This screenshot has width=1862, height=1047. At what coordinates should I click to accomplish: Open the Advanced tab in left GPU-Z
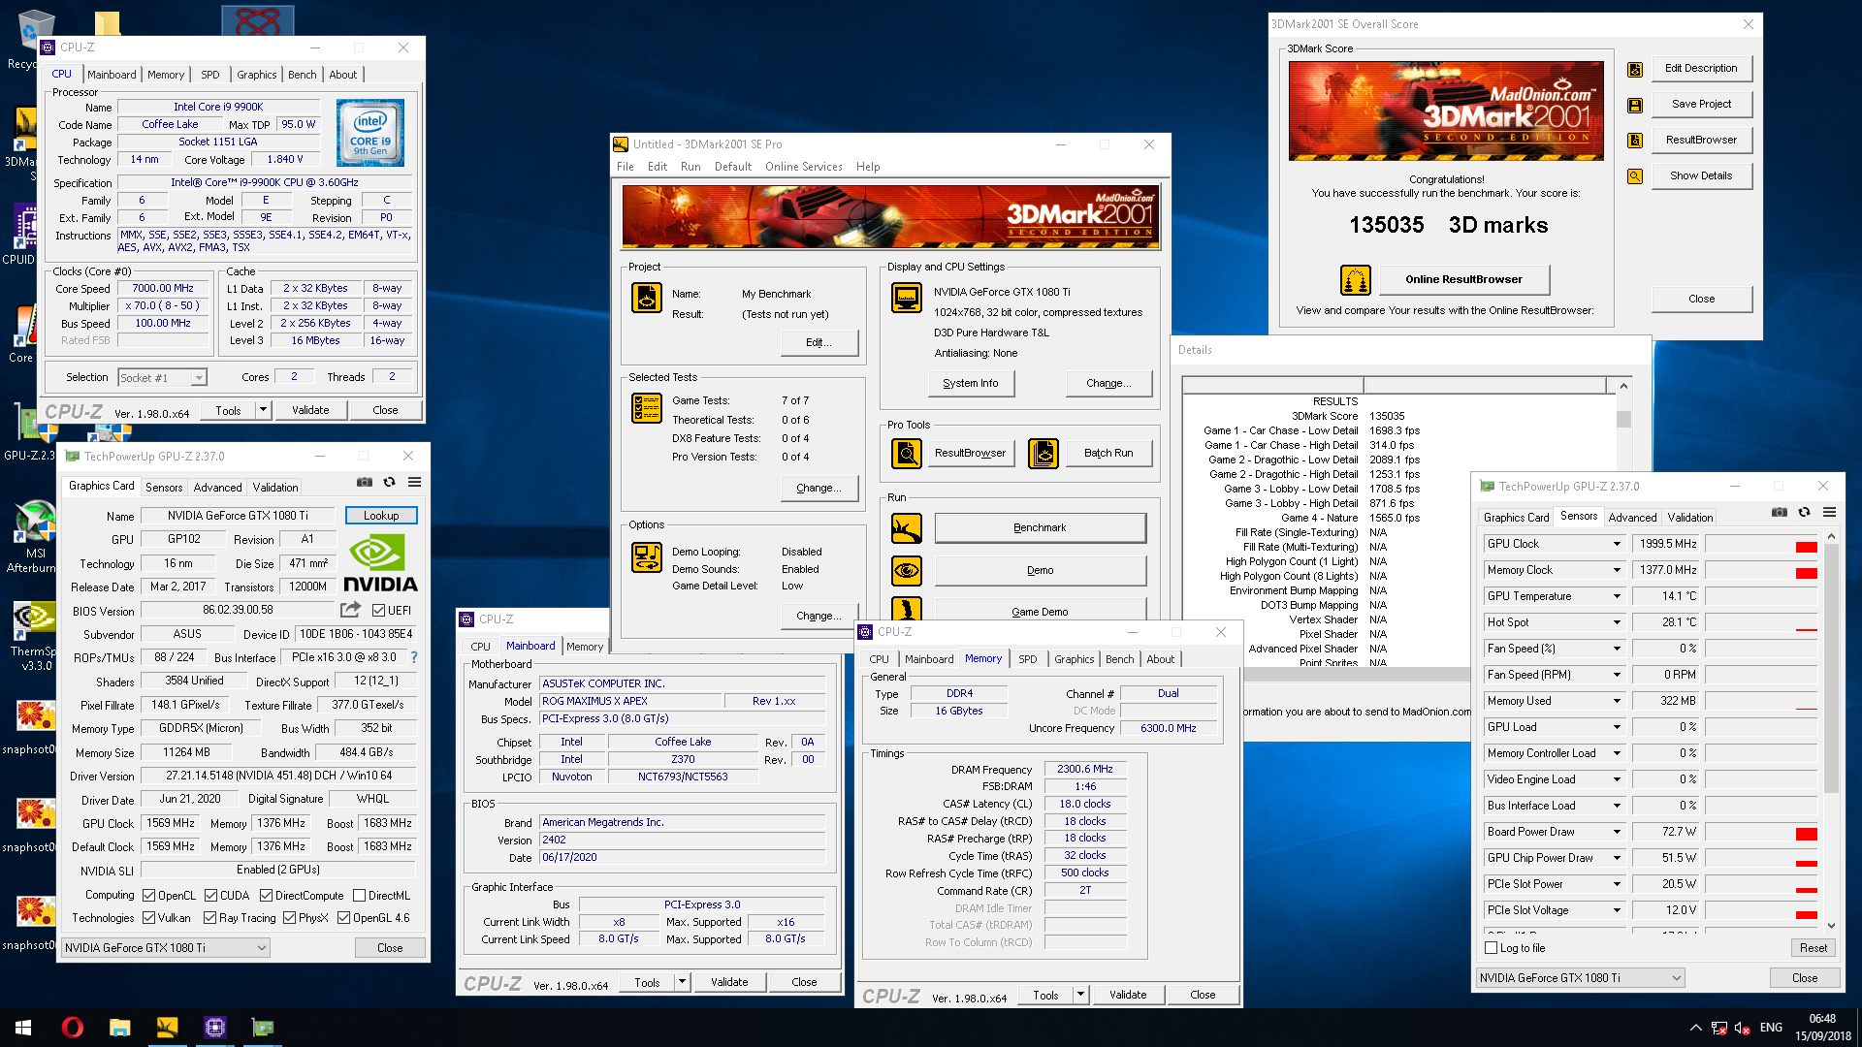[x=217, y=488]
